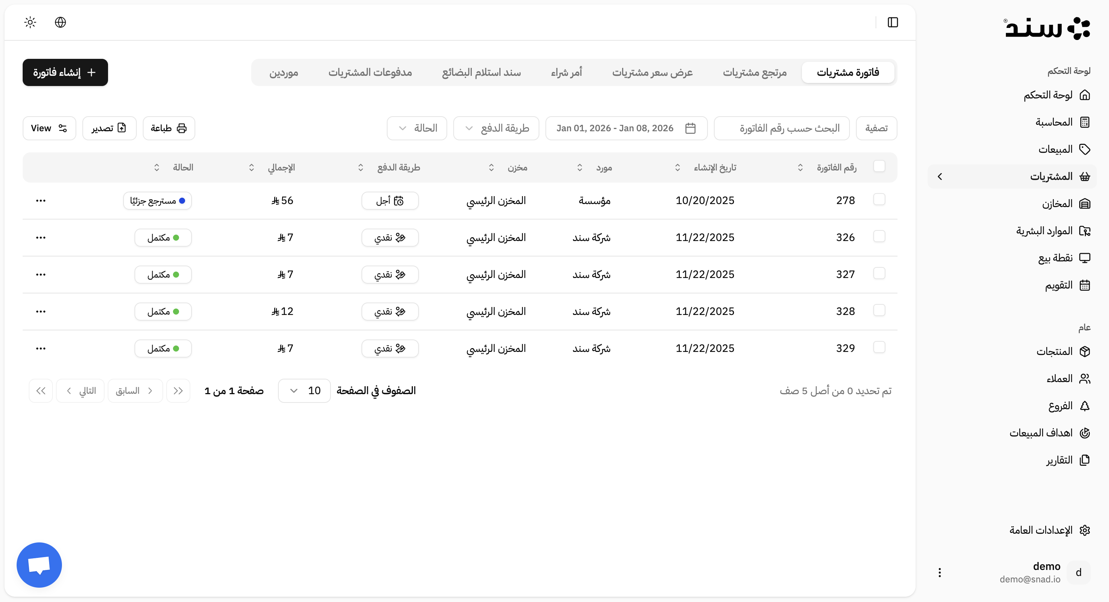
Task: Open the الحالة status filter dropdown
Action: pos(416,128)
